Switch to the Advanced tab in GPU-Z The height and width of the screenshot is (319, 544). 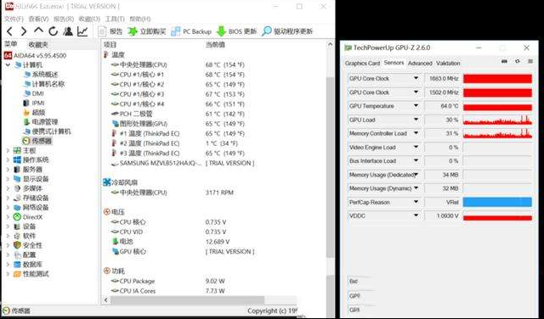[420, 64]
